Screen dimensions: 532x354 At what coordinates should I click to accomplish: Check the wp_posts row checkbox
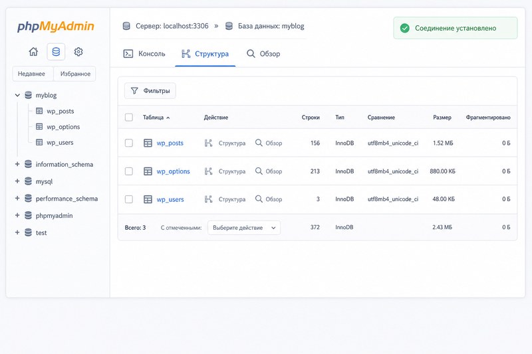pos(129,143)
